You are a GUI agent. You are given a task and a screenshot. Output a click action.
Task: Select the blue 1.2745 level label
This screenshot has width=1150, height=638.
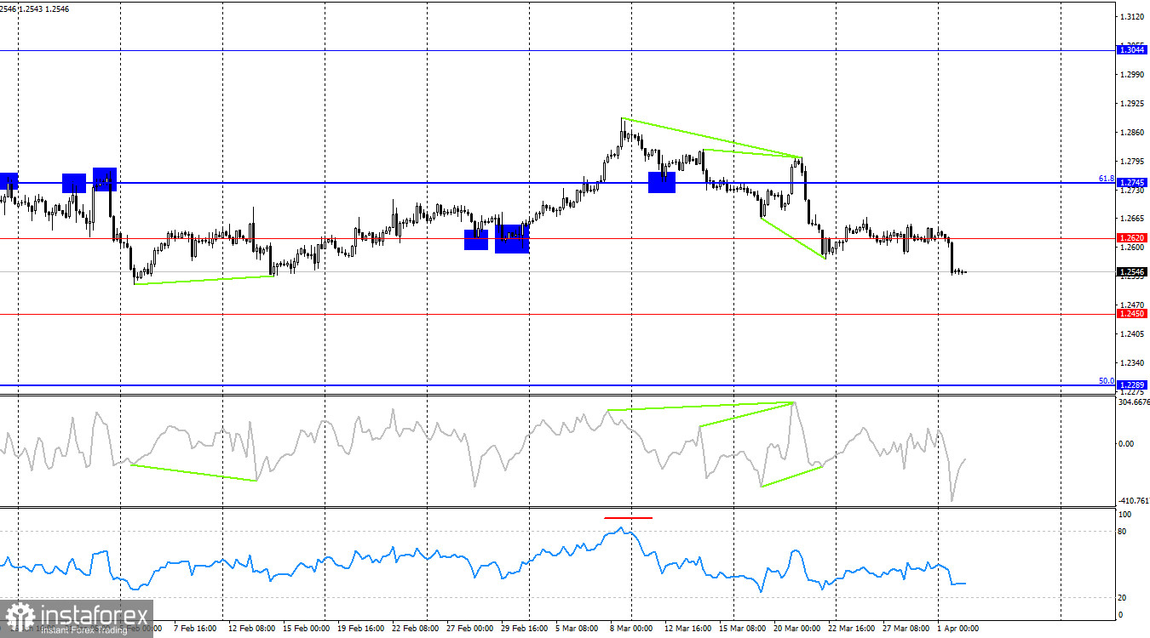[x=1131, y=183]
